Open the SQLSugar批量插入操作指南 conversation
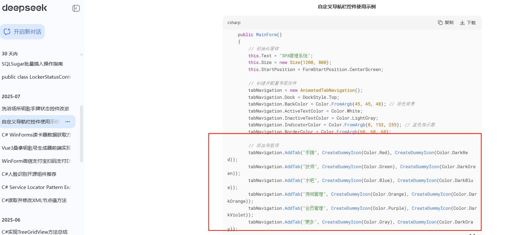 [32, 64]
